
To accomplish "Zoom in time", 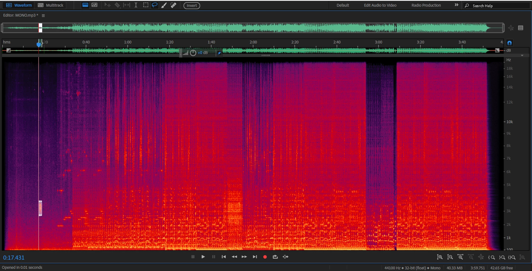I will coord(460,257).
